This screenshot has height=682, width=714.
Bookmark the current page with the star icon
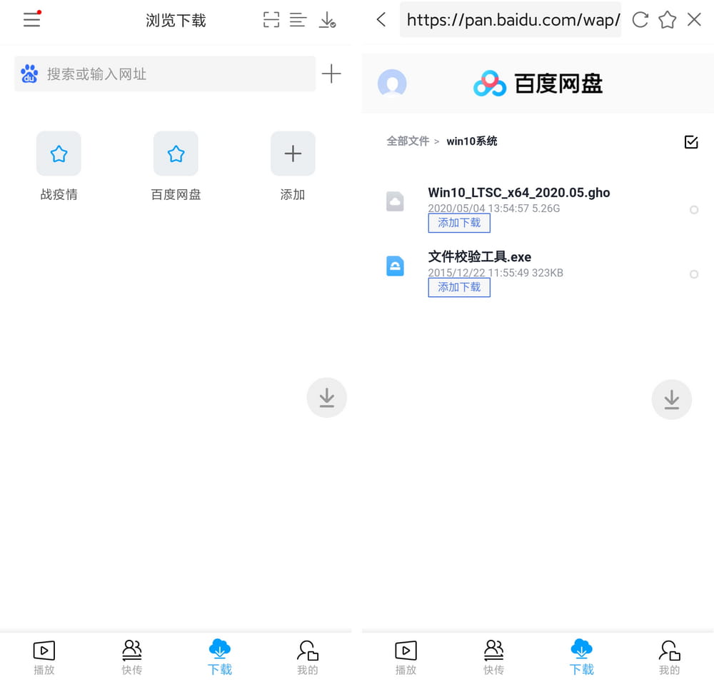667,20
